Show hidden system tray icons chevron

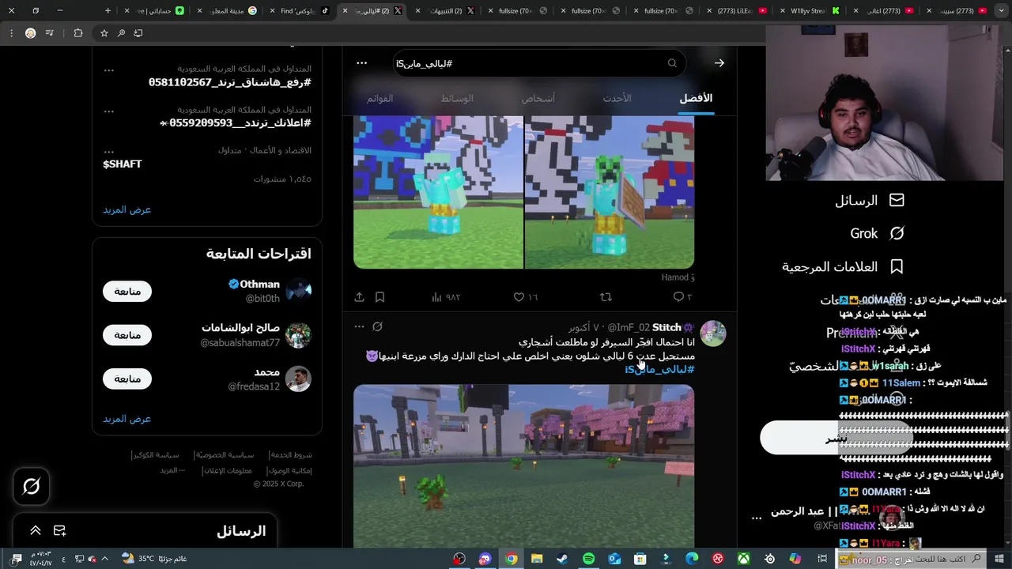[104, 559]
